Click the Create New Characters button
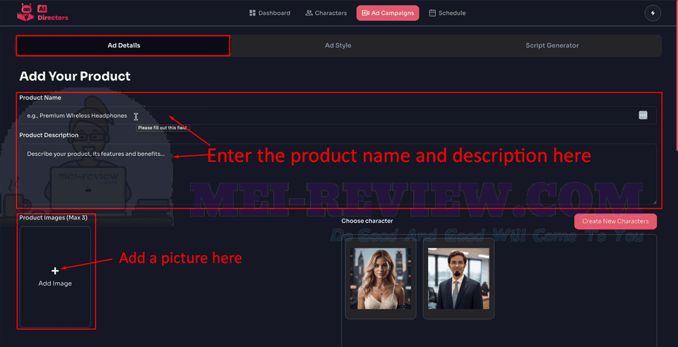This screenshot has width=678, height=347. point(615,221)
